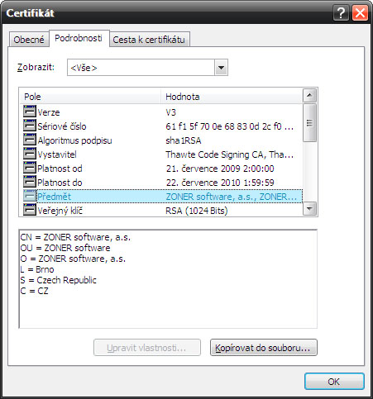Screen dimensions: 373x399
Task: Click the value 21. července 2009 2:00:00
Action: (x=220, y=169)
